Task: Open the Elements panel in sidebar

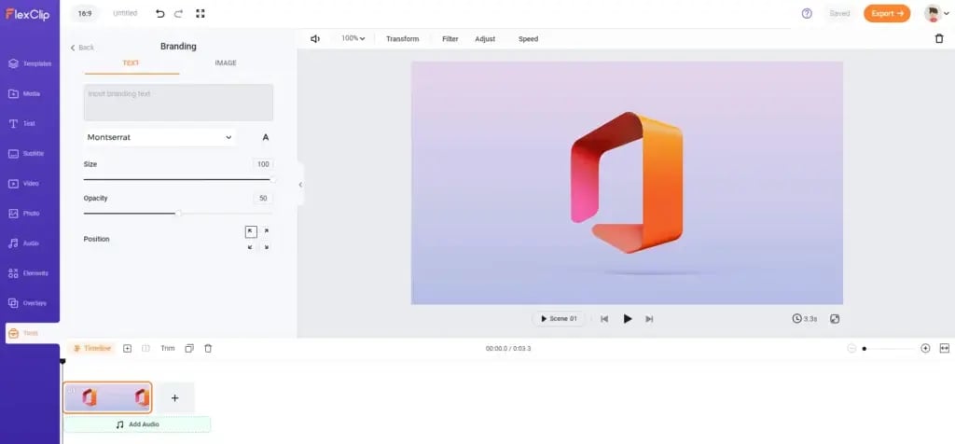Action: tap(30, 273)
